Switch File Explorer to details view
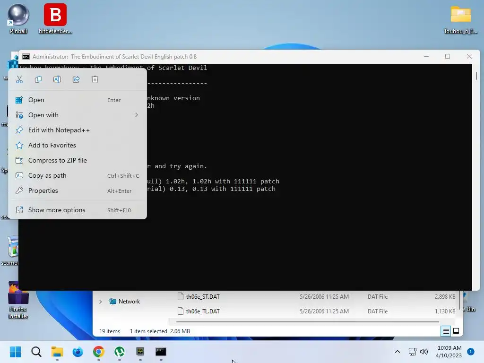 [446, 331]
